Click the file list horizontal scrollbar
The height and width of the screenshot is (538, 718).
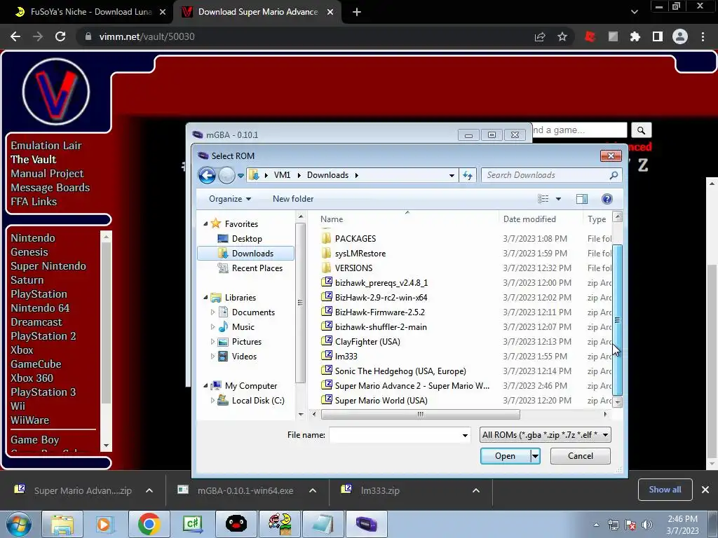tap(421, 415)
